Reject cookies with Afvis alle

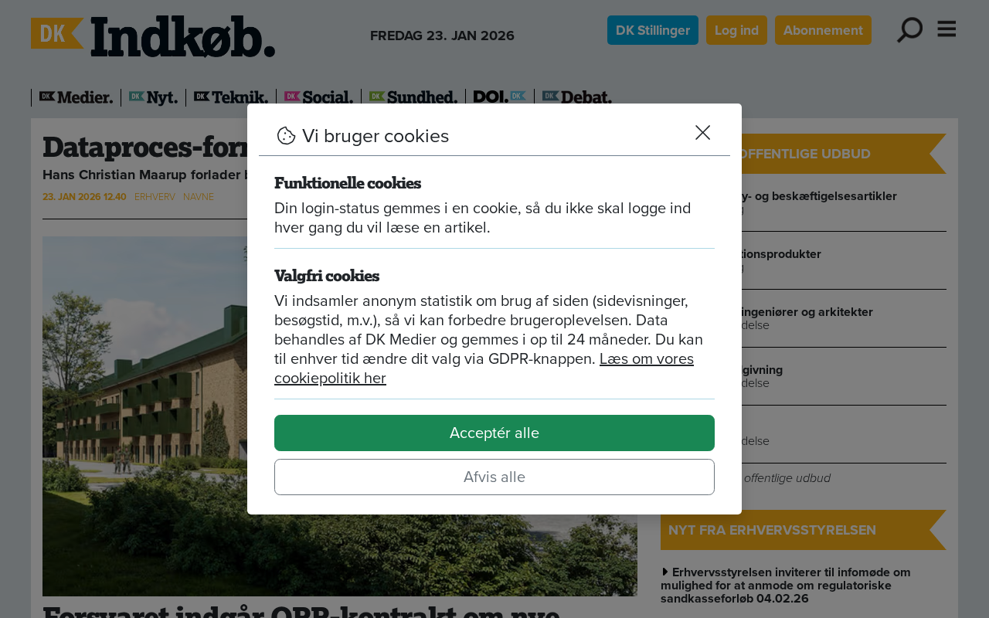494,477
